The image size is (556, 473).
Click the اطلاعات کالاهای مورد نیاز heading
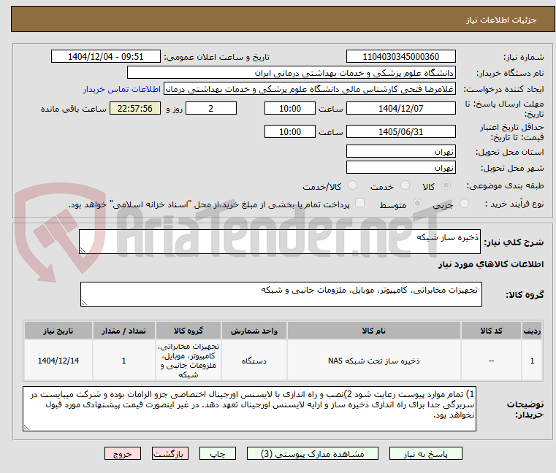[x=491, y=264]
